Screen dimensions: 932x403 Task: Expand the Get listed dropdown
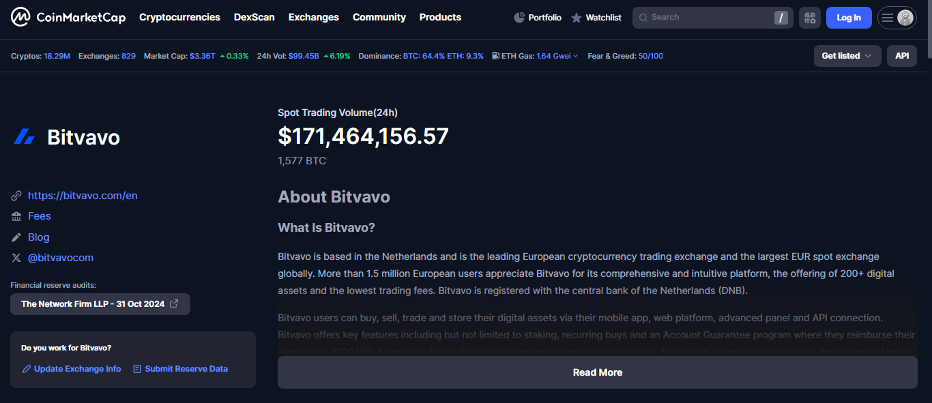coord(847,56)
